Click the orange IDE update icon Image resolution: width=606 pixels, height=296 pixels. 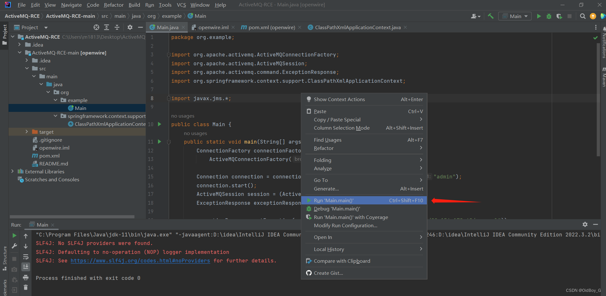pos(593,16)
